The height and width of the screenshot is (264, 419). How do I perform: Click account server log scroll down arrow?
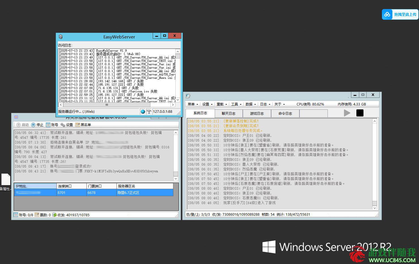coord(176,179)
